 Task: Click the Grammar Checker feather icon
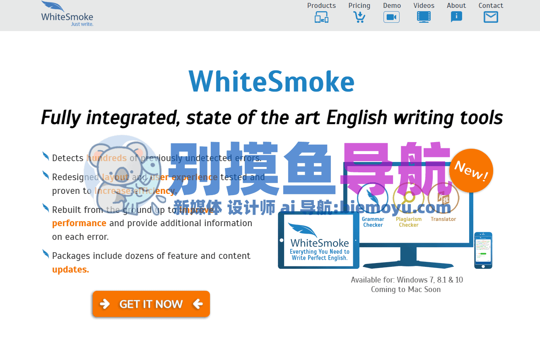coord(373,198)
